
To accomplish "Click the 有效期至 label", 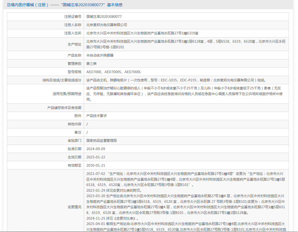I will [74, 166].
